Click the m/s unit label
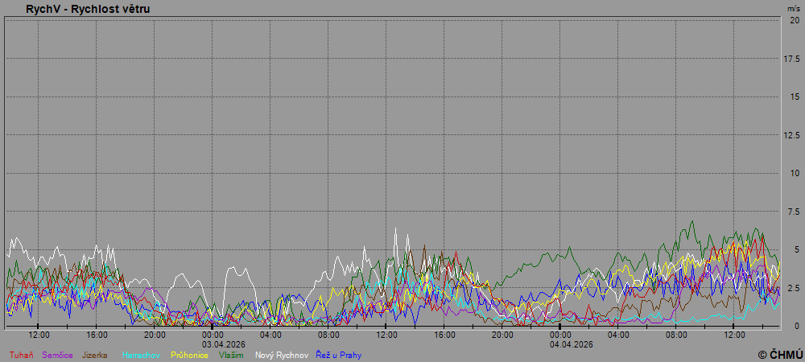 (794, 8)
